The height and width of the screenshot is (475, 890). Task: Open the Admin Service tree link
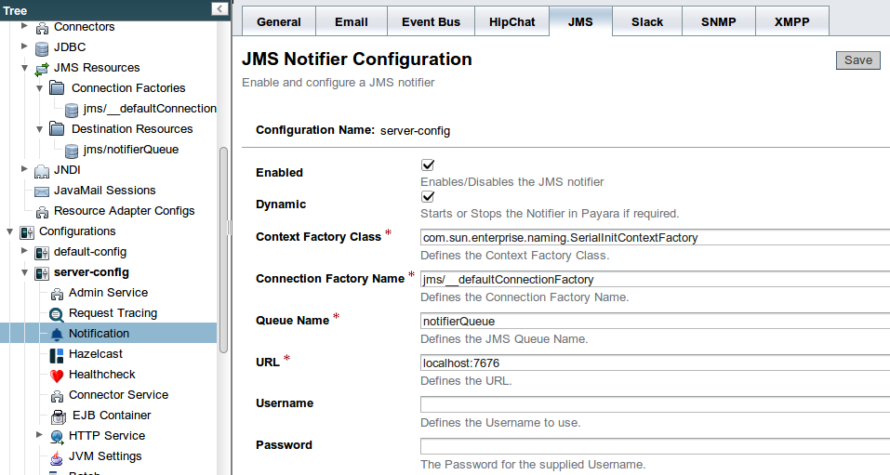(x=109, y=292)
